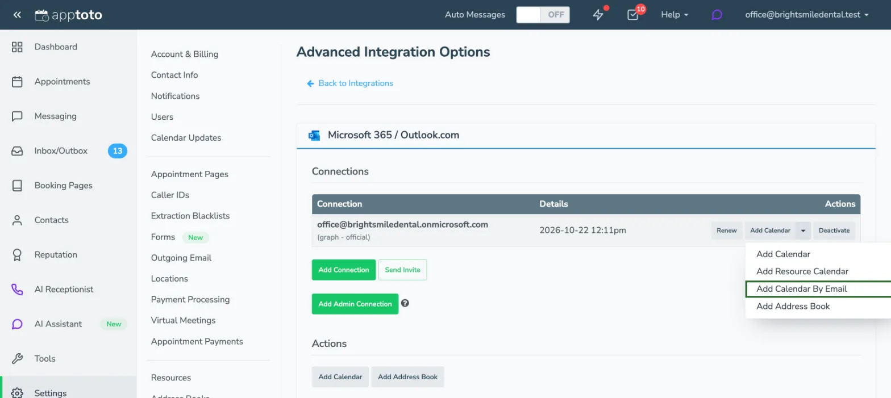Select Add Resource Calendar menu item
Image resolution: width=891 pixels, height=398 pixels.
802,271
